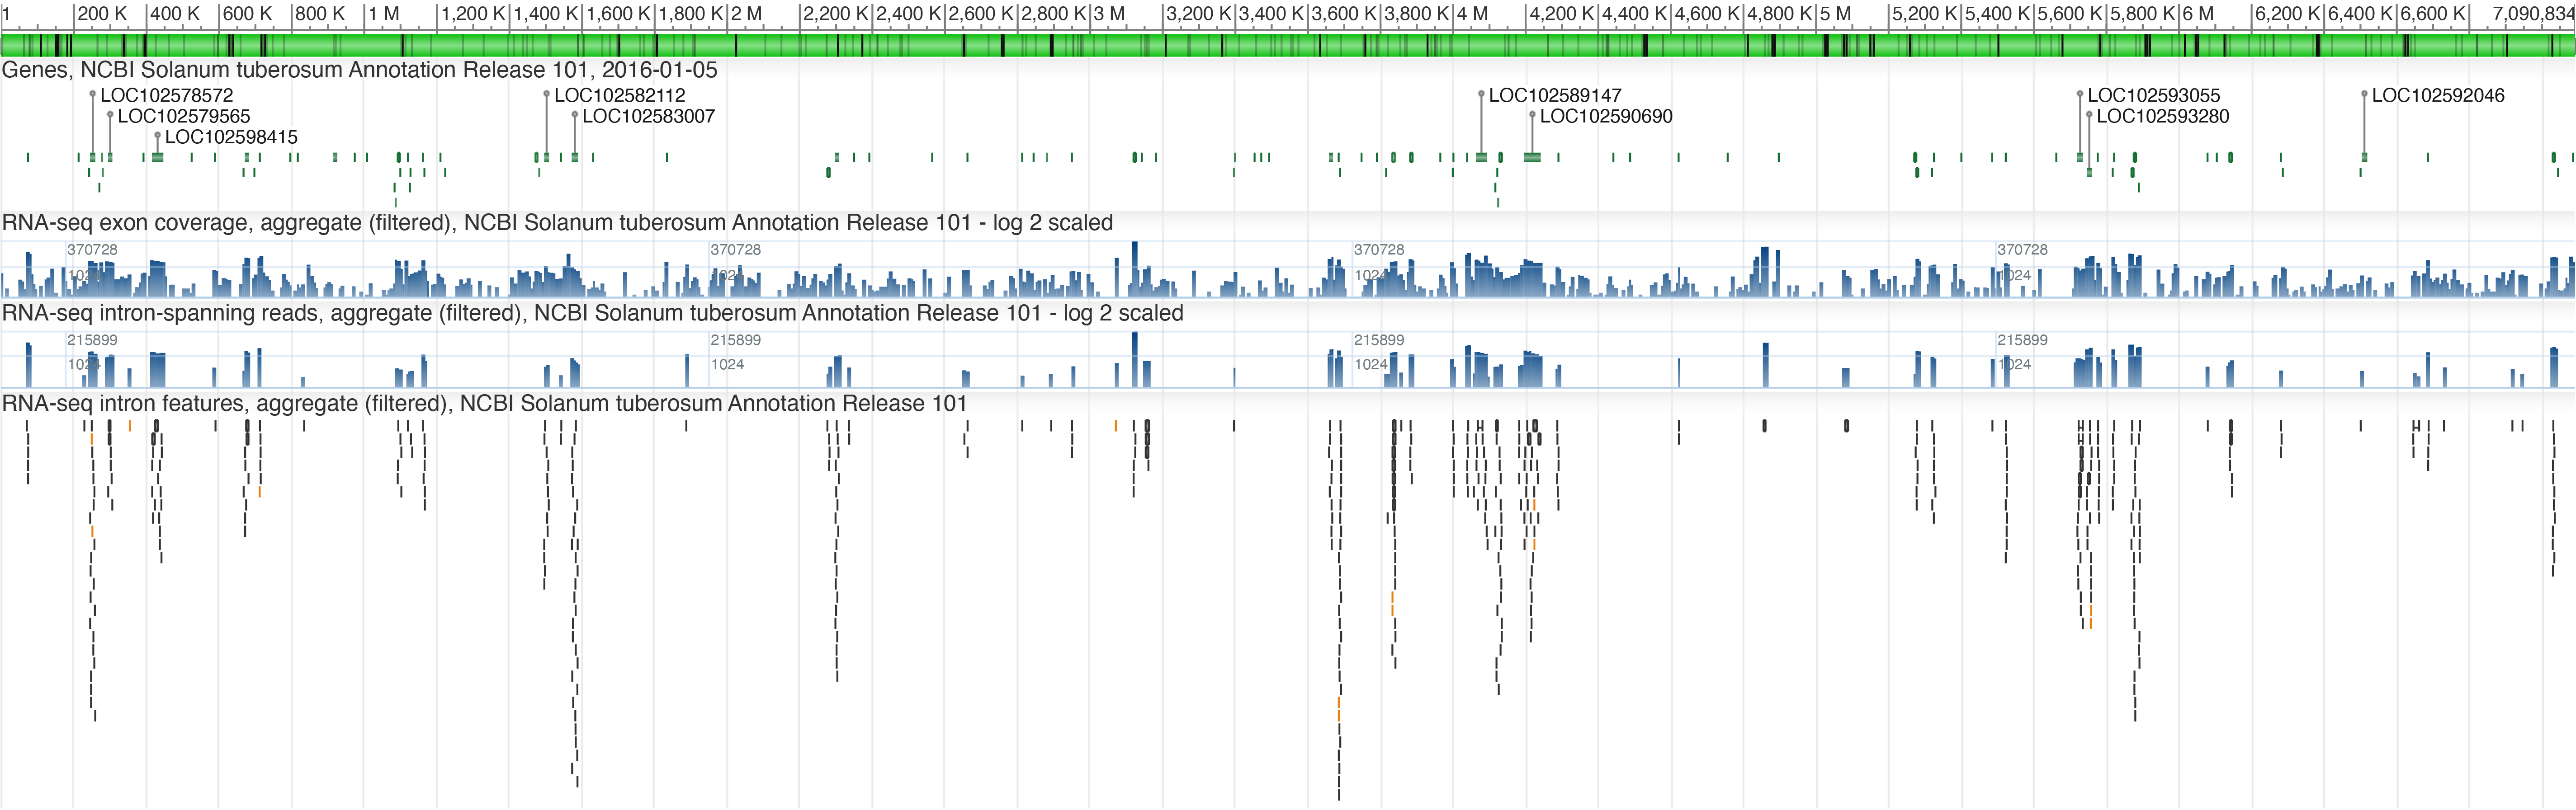Click the 1 M ruler position marker
Screen dimensions: 2576x810
(384, 14)
